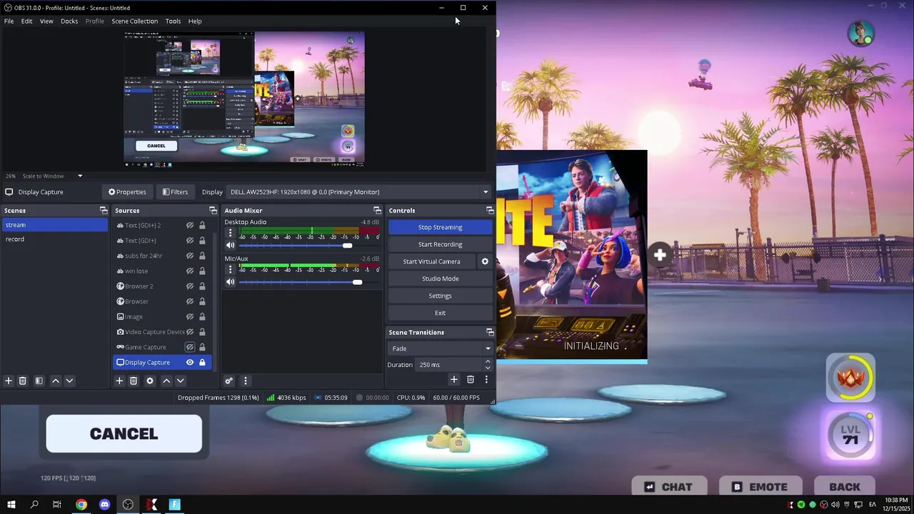
Task: Add a new scene with plus icon
Action: [9, 381]
